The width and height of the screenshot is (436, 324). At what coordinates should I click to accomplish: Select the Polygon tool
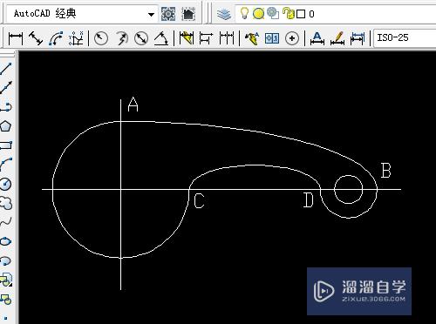(x=6, y=126)
